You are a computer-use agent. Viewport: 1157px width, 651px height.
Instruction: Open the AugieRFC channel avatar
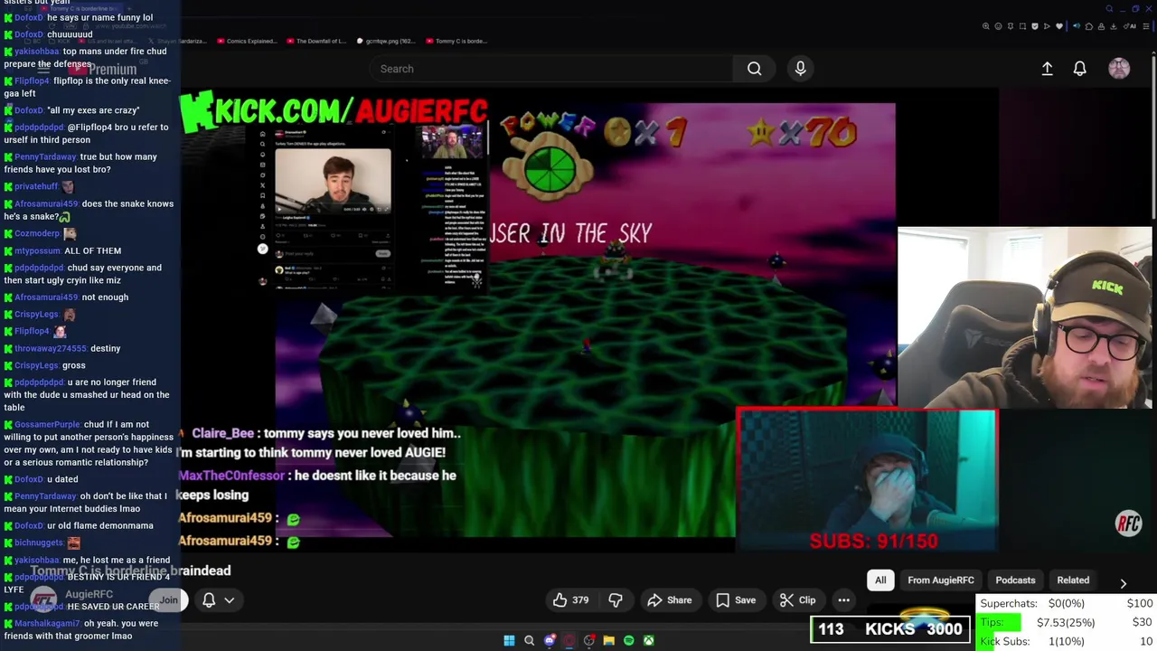(43, 599)
